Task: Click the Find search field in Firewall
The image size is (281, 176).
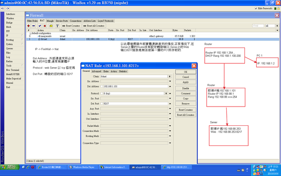Action: [258, 26]
